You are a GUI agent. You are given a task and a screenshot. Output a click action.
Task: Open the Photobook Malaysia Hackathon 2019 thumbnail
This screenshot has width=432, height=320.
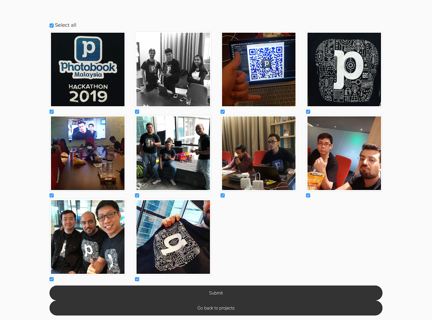click(x=88, y=69)
